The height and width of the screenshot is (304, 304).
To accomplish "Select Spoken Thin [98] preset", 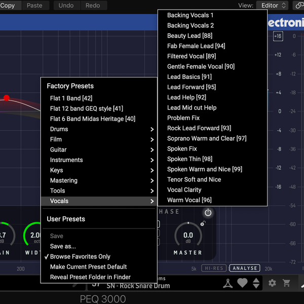I will pos(212,159).
